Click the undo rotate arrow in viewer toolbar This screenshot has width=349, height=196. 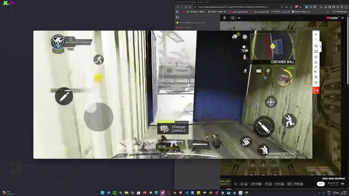[x=316, y=62]
